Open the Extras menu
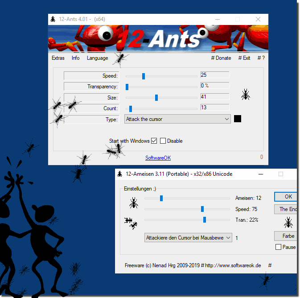300x298 pixels. pyautogui.click(x=58, y=58)
